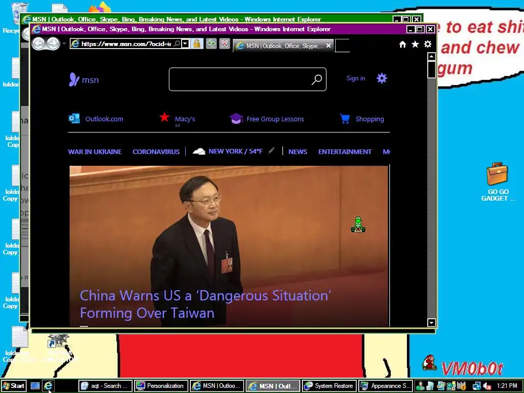Switch to active MSN | Outl... taskbar button
The image size is (524, 393).
tap(272, 386)
